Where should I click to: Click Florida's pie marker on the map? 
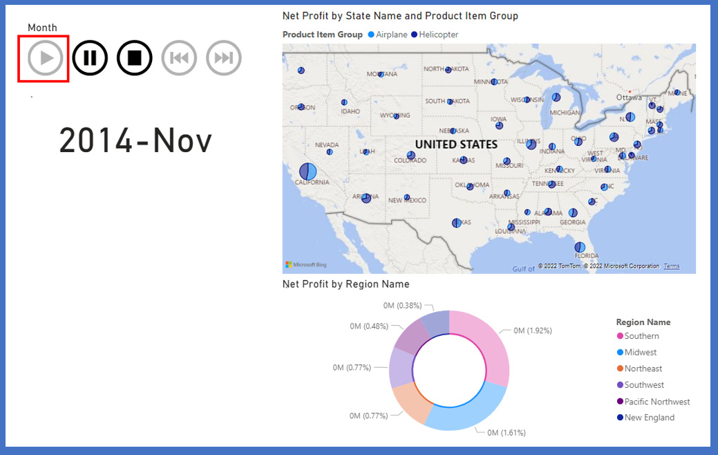580,247
